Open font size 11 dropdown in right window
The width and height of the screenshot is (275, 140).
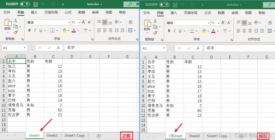pyautogui.click(x=219, y=23)
